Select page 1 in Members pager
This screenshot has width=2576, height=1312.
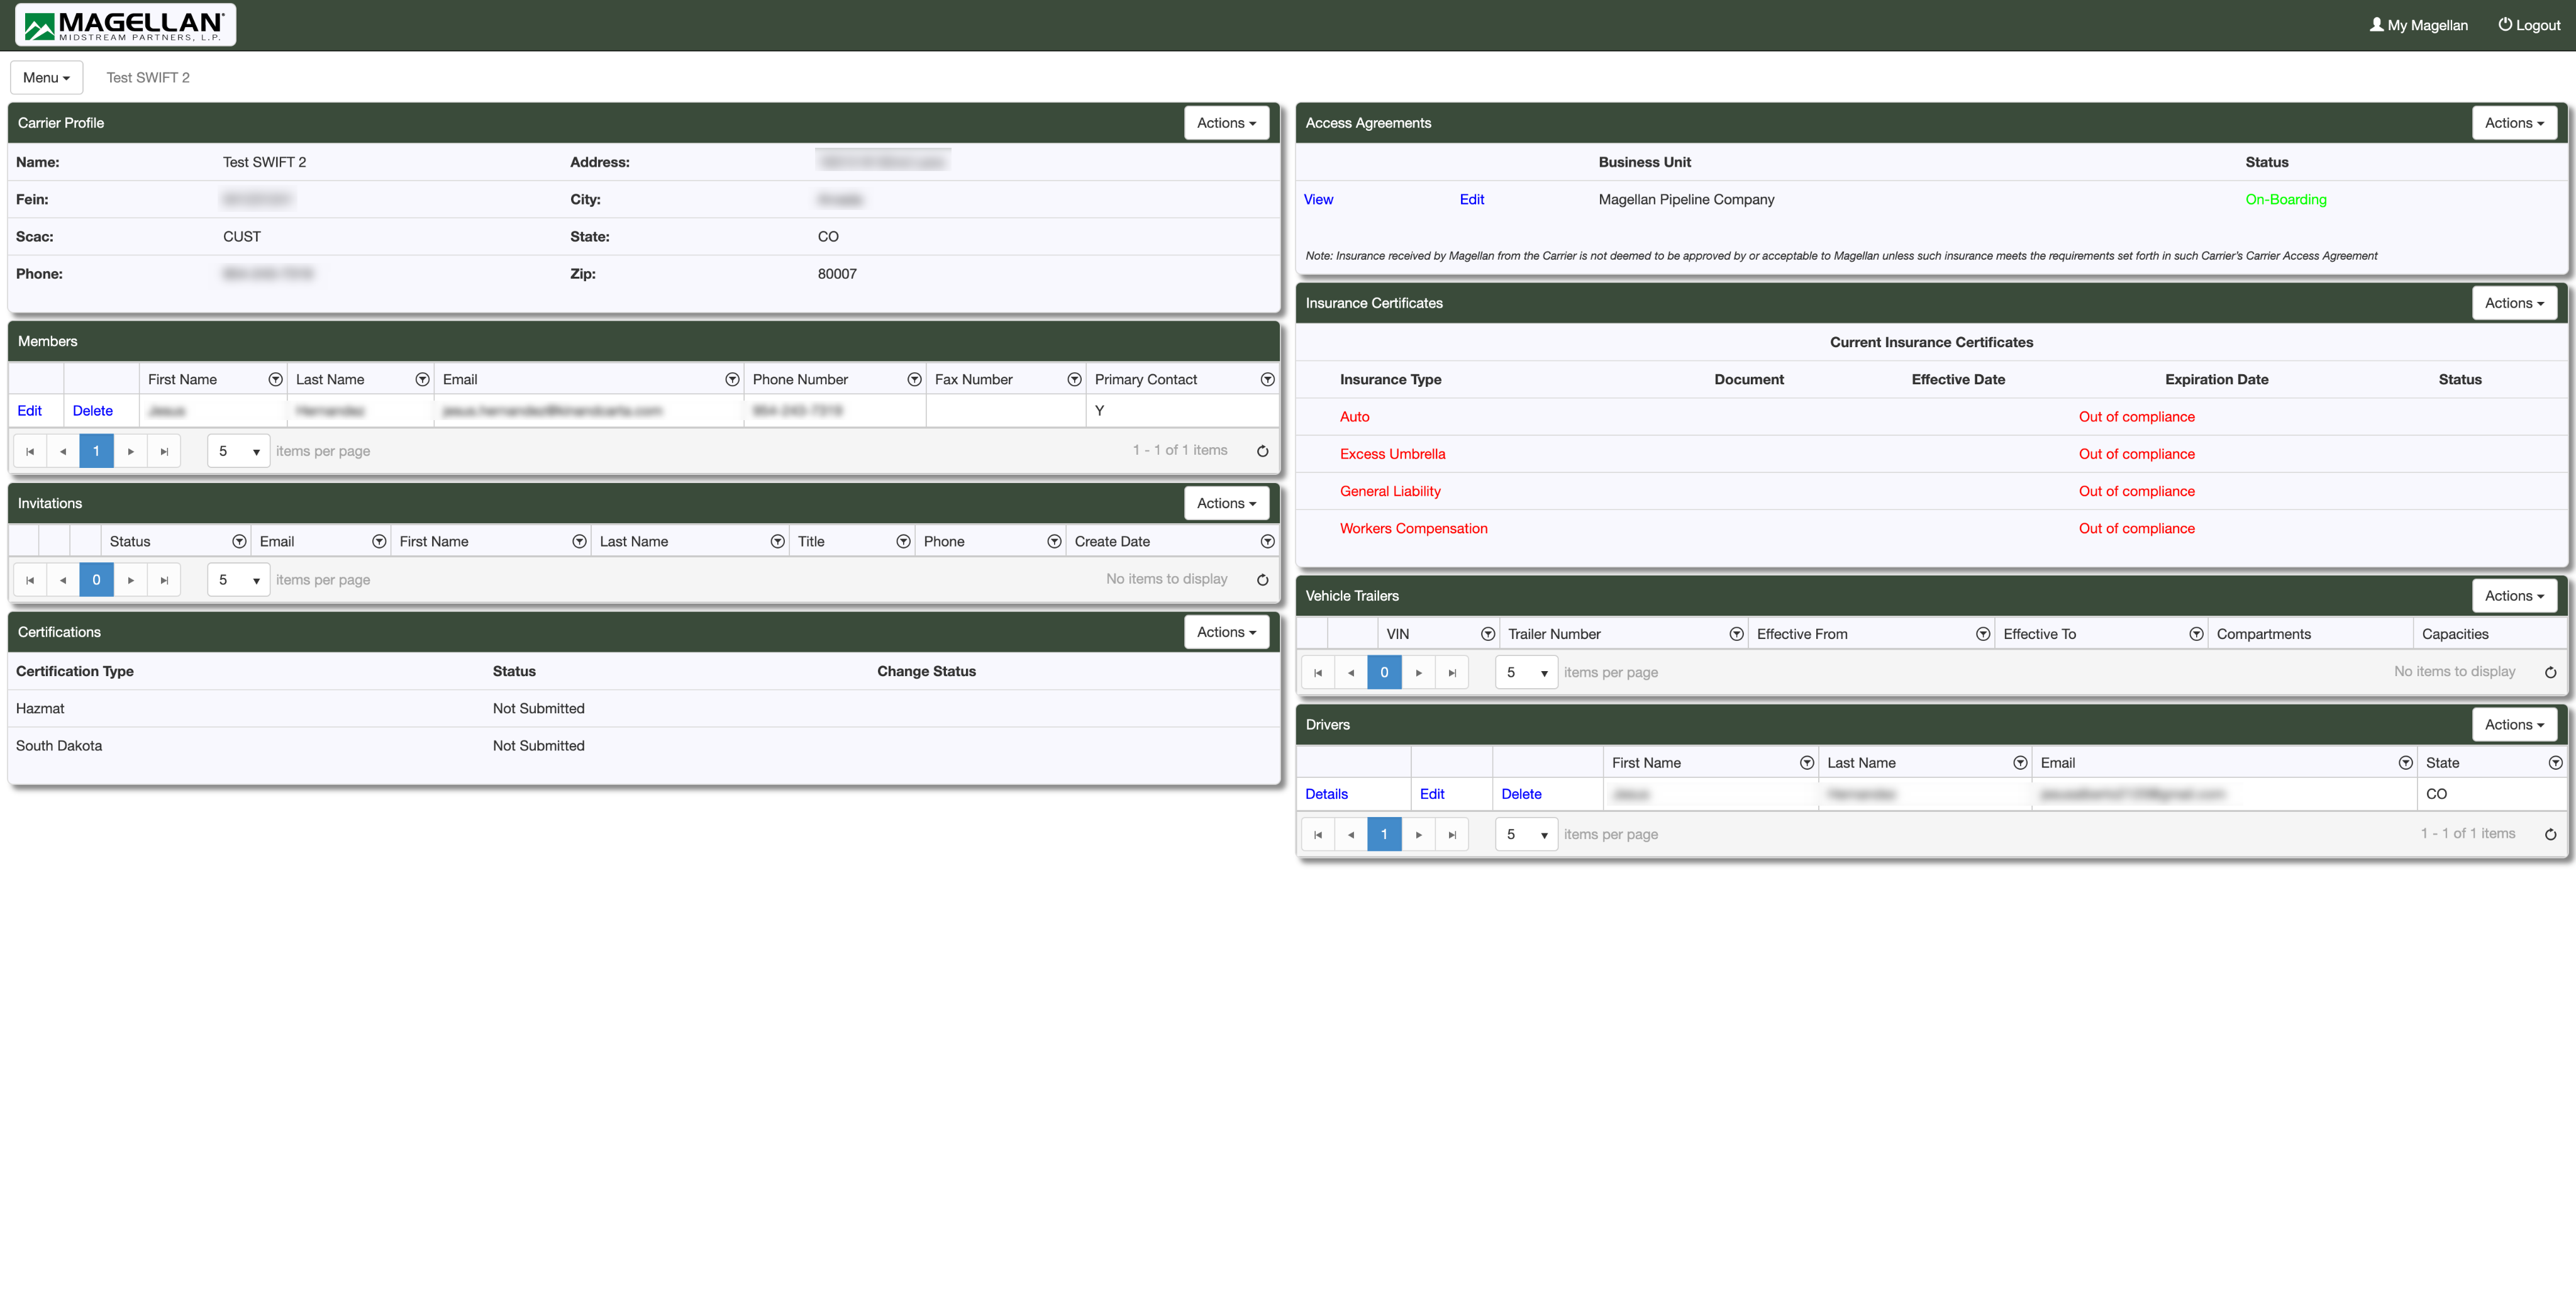coord(96,451)
